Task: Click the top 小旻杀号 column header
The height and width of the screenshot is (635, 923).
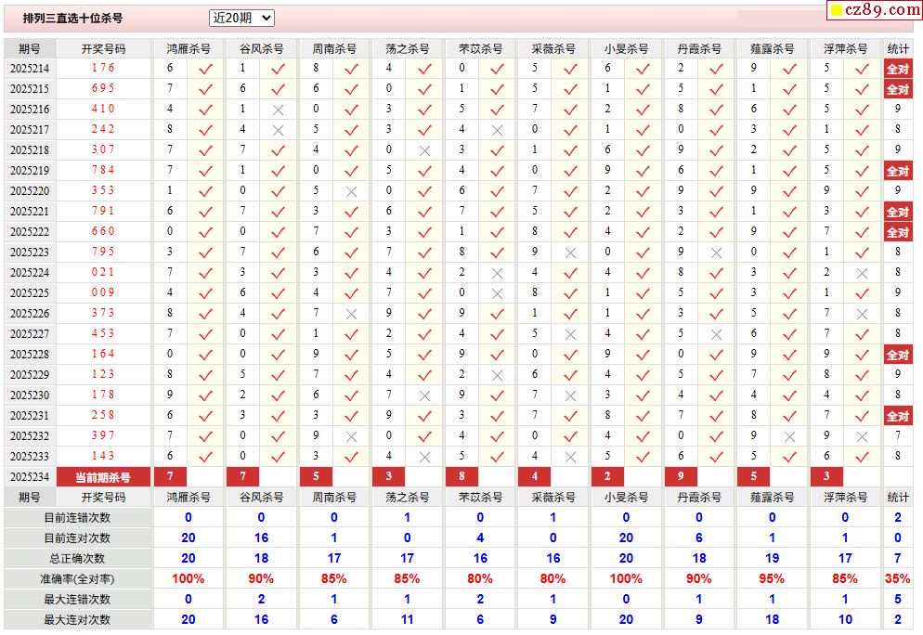Action: click(626, 49)
